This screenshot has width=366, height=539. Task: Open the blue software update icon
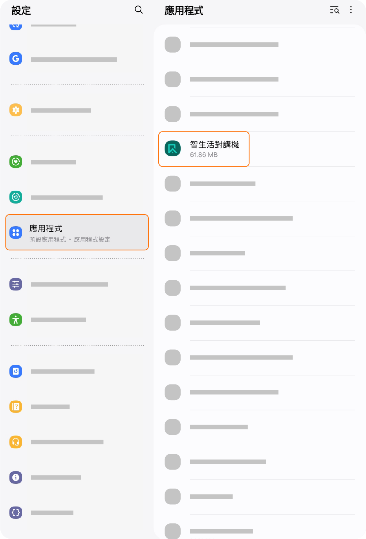pos(16,371)
